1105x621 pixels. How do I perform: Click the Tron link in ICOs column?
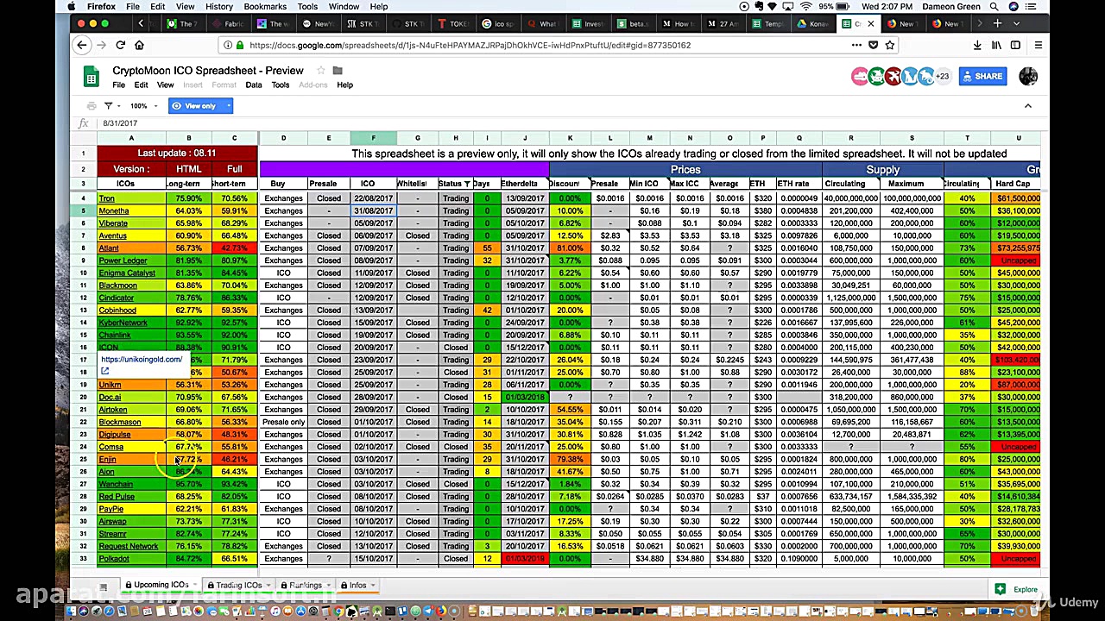click(106, 198)
